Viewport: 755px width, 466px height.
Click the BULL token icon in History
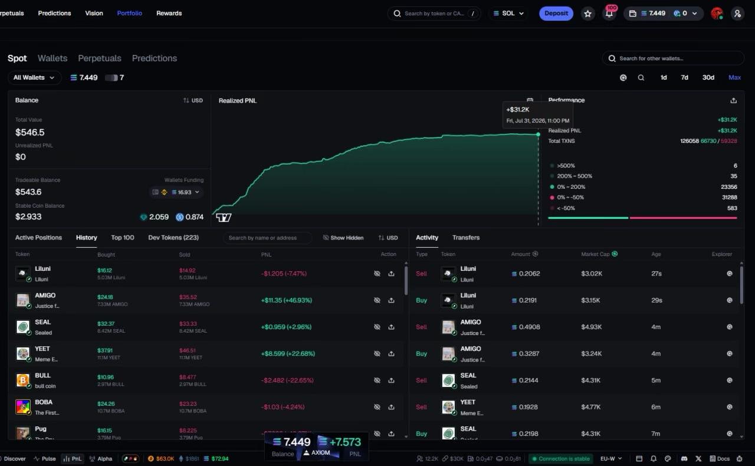pyautogui.click(x=23, y=380)
